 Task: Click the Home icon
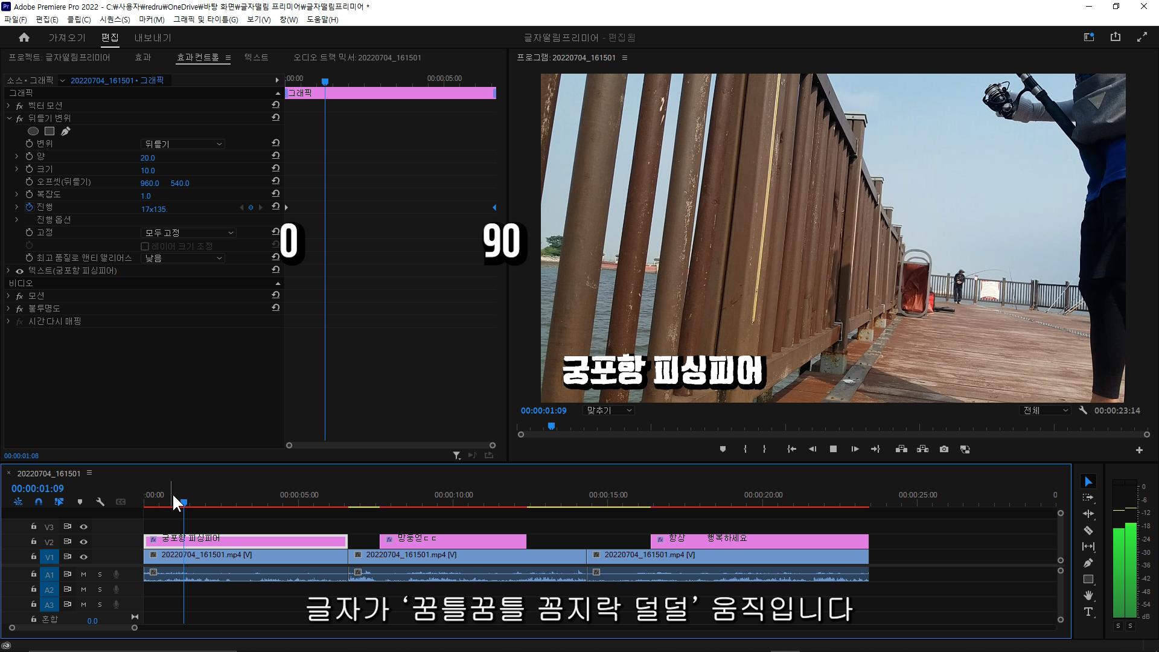pyautogui.click(x=24, y=37)
